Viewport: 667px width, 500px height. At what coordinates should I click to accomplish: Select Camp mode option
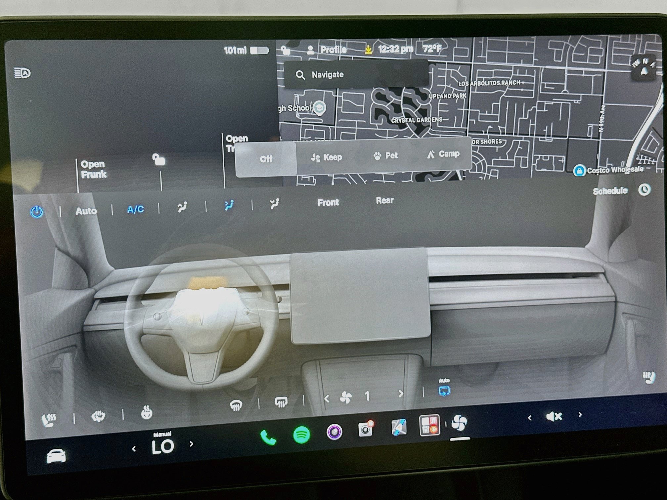(443, 154)
